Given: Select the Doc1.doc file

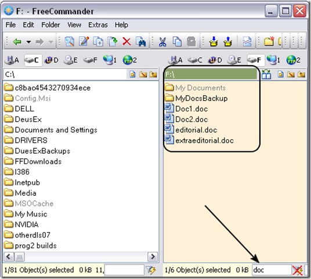Looking at the screenshot, I should [186, 109].
